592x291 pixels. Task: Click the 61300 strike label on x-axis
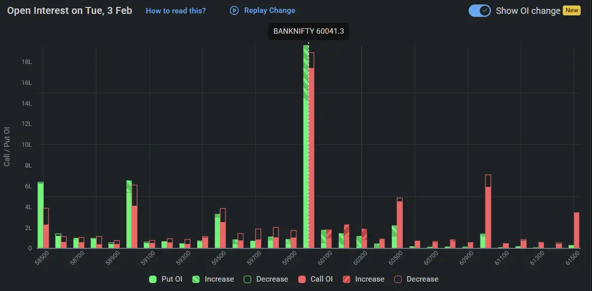(537, 258)
